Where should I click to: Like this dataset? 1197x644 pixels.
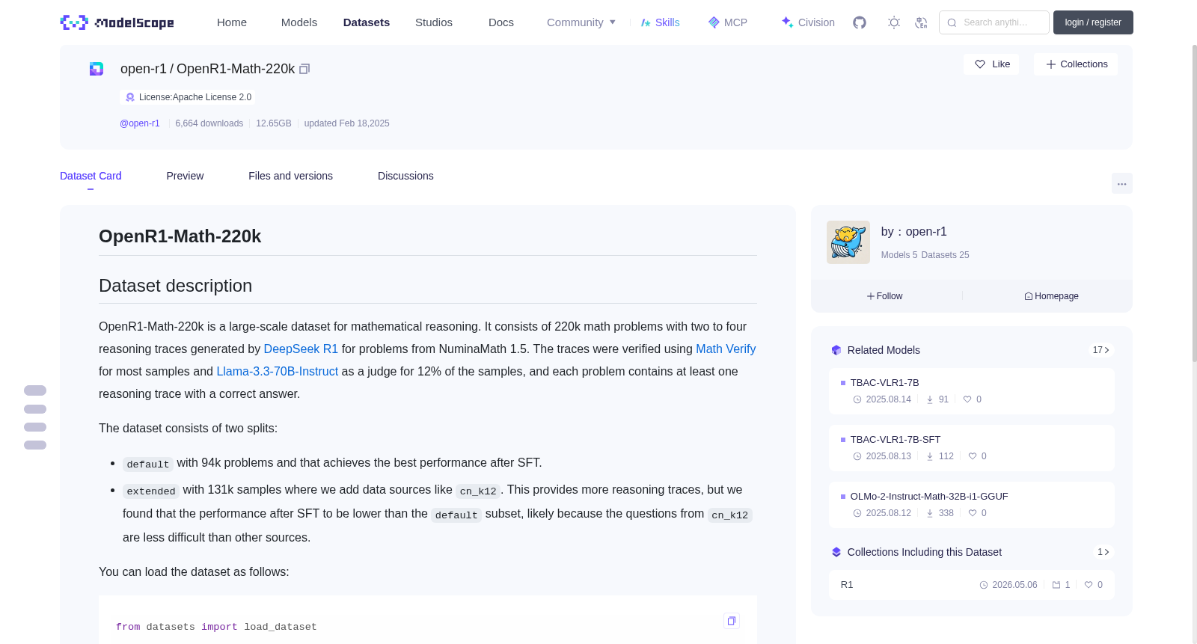pos(991,64)
